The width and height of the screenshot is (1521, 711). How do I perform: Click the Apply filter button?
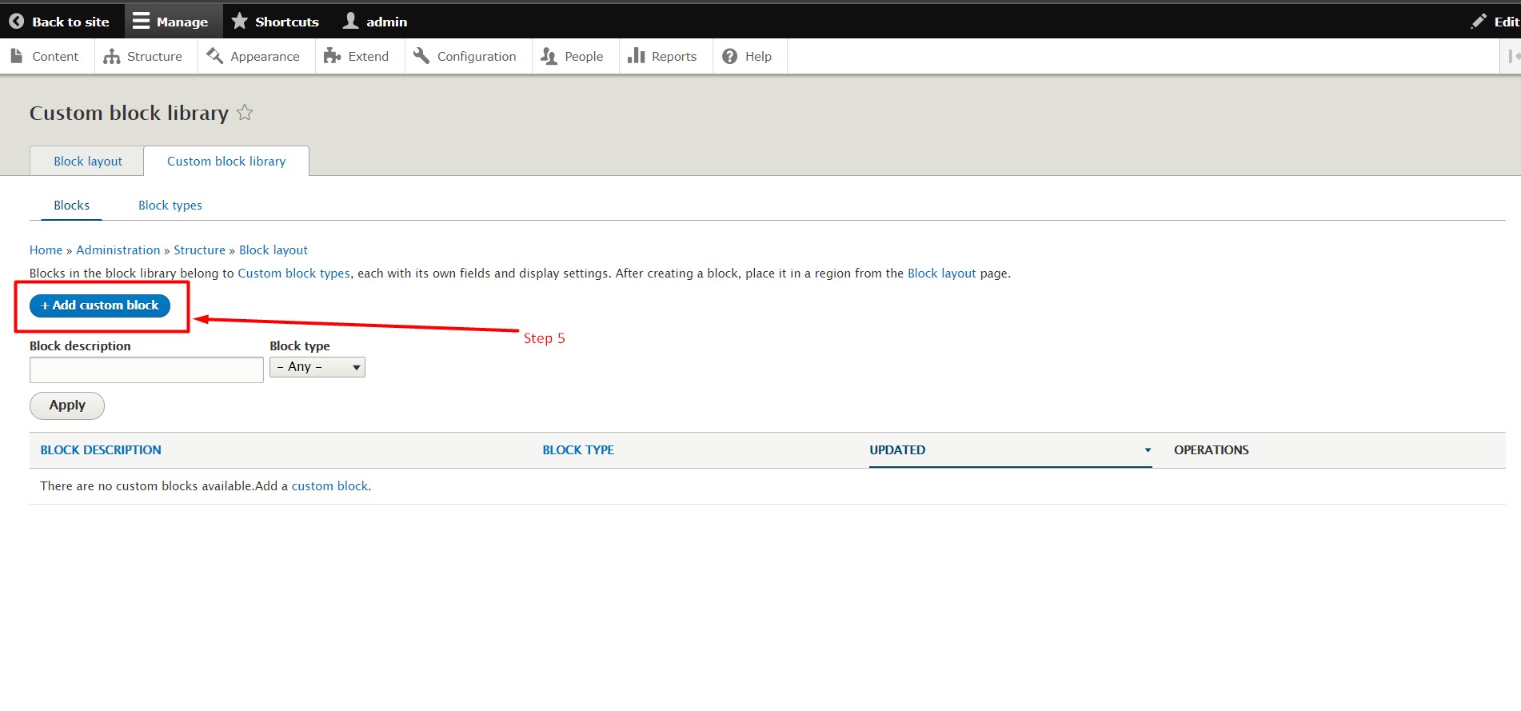(67, 405)
